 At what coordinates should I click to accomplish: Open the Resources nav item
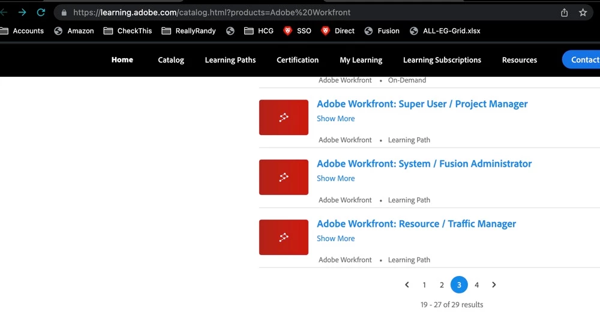pyautogui.click(x=519, y=60)
